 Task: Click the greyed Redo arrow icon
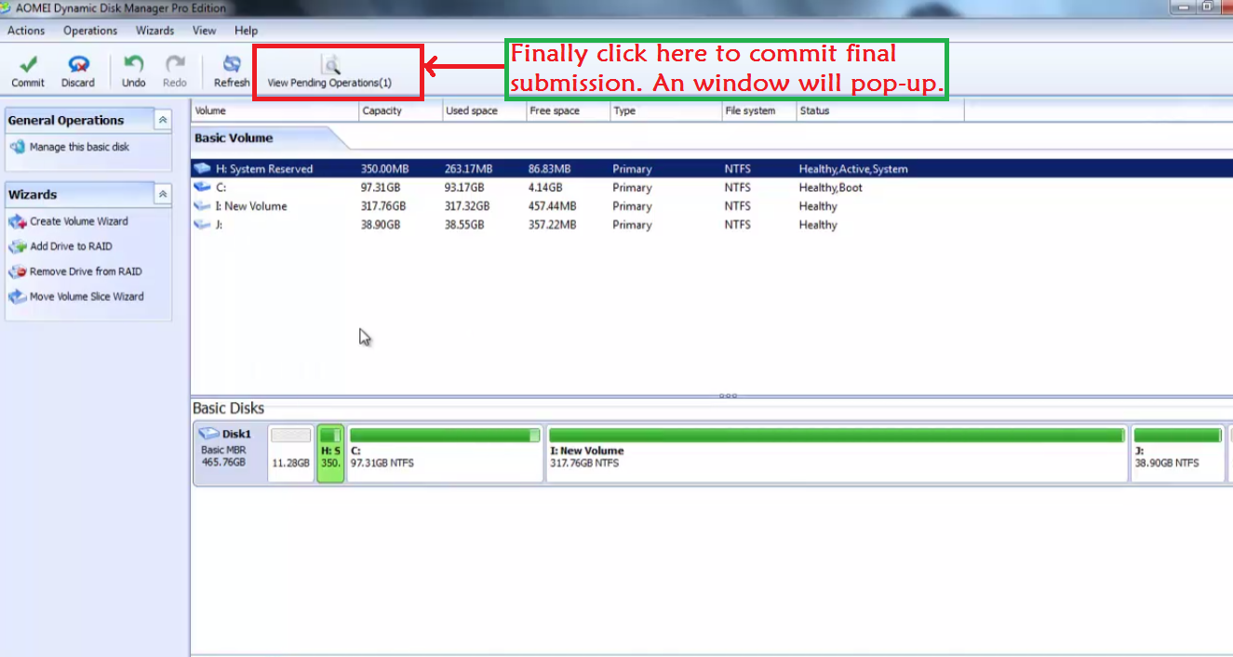pyautogui.click(x=175, y=64)
